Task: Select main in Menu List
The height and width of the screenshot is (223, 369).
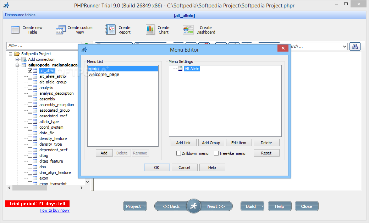Action: pyautogui.click(x=123, y=69)
